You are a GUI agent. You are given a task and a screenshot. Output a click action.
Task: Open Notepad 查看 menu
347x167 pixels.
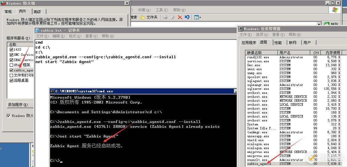(92, 36)
